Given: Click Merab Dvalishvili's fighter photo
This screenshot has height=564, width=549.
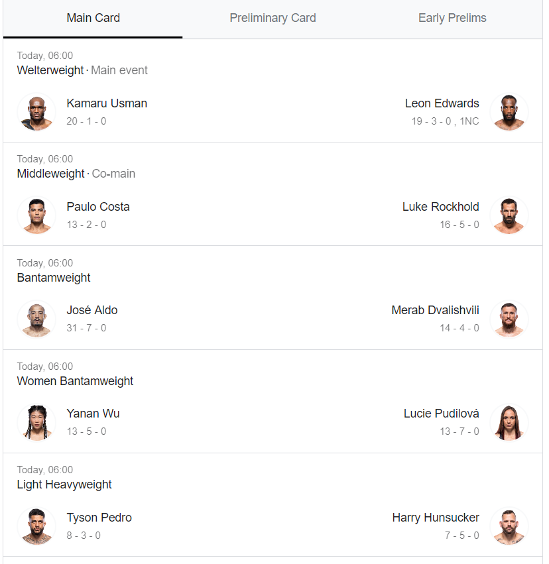Looking at the screenshot, I should [509, 319].
